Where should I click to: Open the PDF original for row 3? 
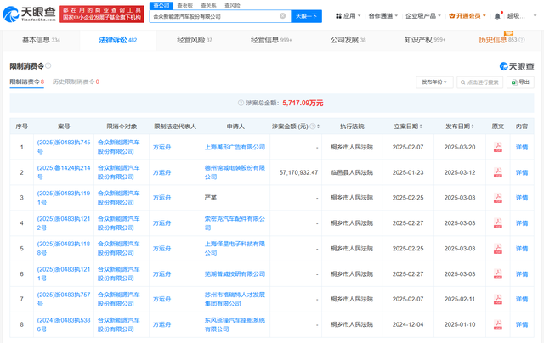click(x=498, y=198)
